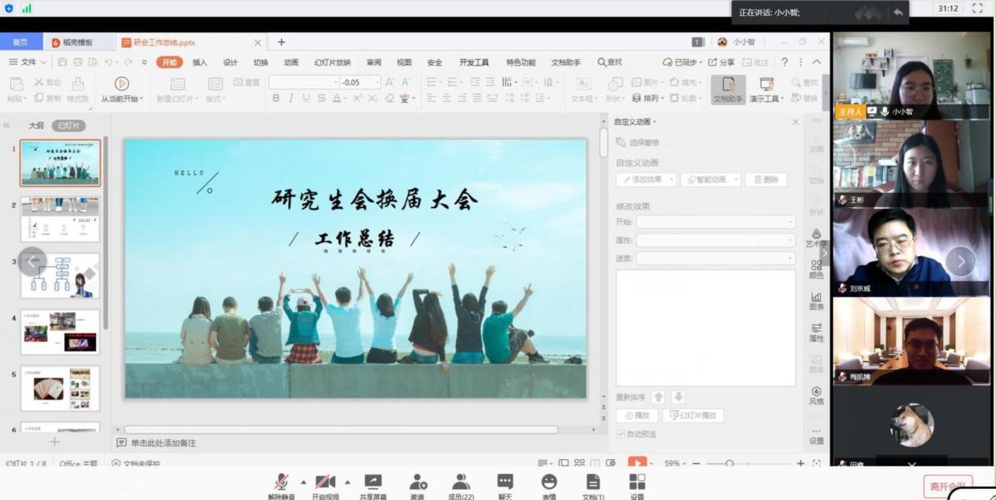Screen dimensions: 996x500
Task: Open the members (22) list
Action: (x=461, y=482)
